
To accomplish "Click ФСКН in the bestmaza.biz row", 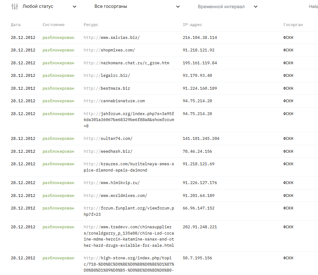I will [x=288, y=88].
